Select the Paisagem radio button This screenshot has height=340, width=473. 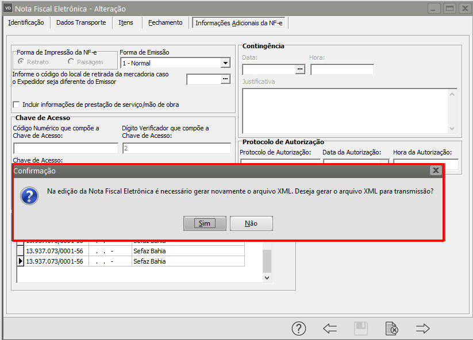pos(71,62)
